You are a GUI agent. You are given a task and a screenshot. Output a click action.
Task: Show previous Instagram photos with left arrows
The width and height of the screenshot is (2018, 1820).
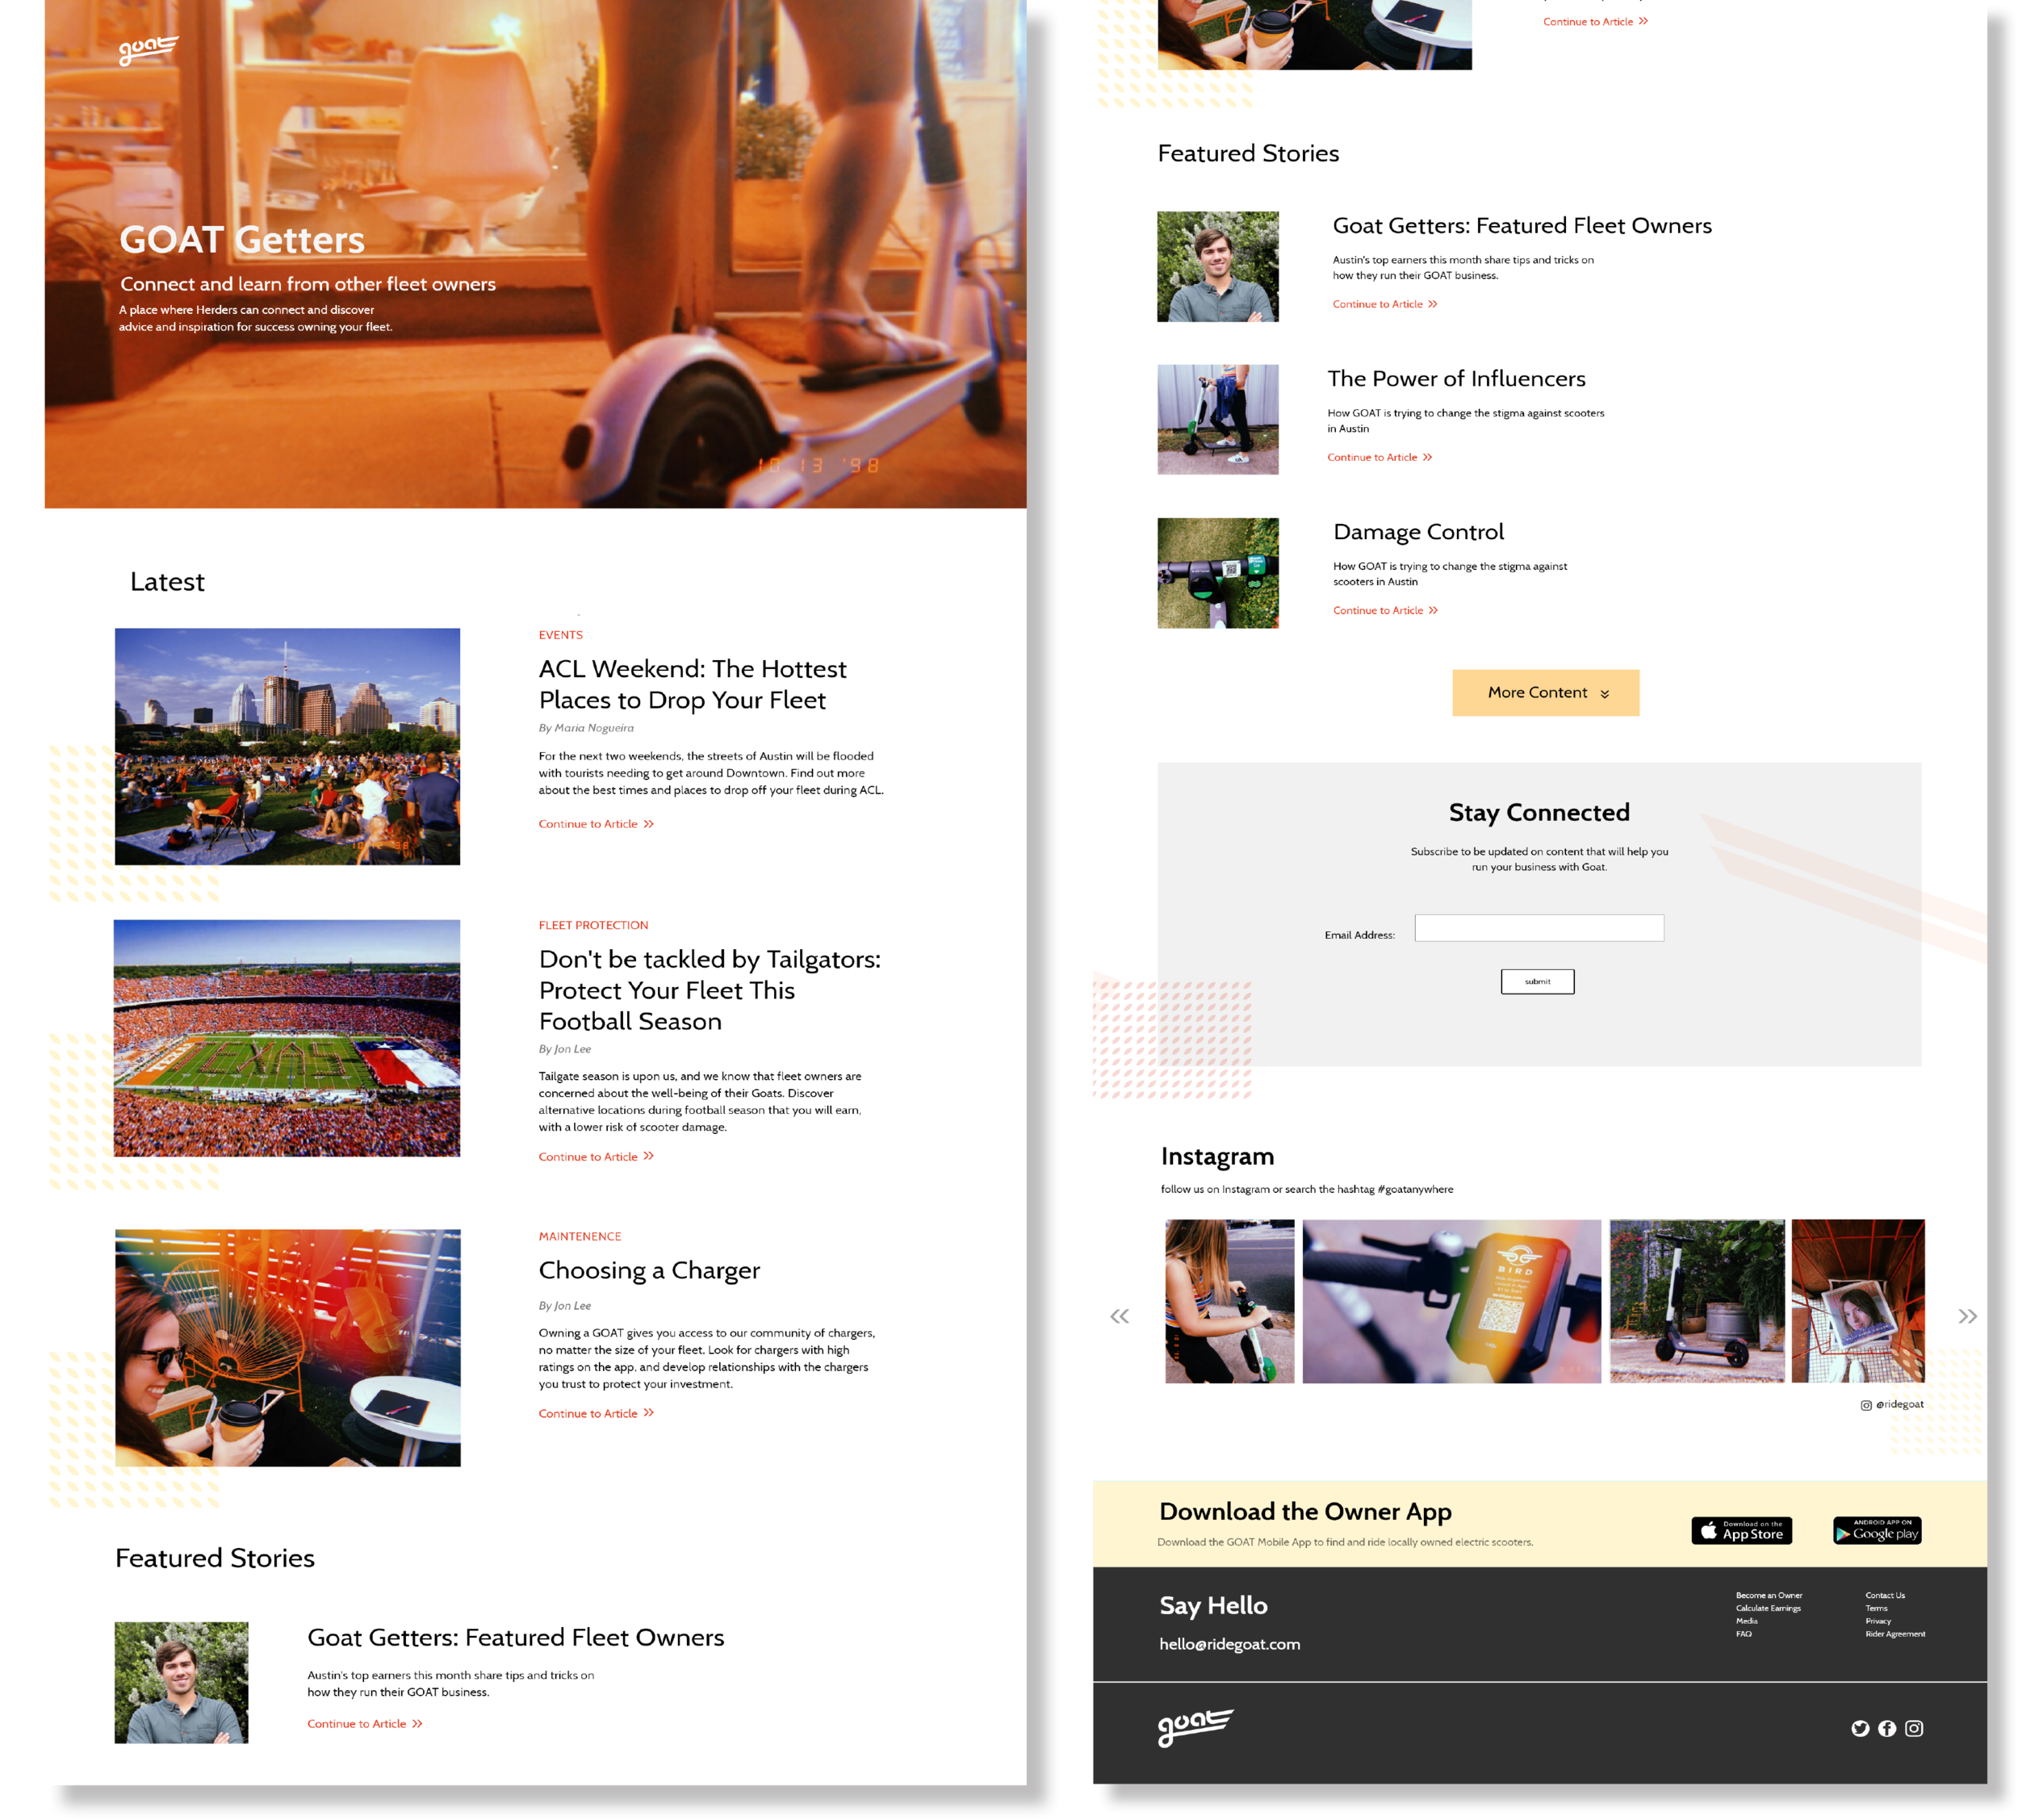coord(1119,1316)
